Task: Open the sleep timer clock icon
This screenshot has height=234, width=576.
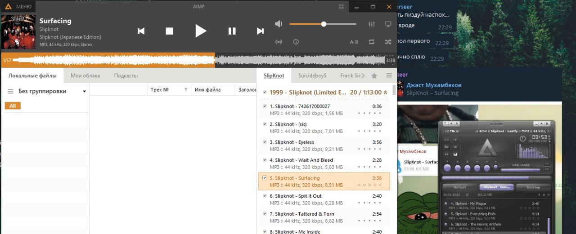Action: 296,42
